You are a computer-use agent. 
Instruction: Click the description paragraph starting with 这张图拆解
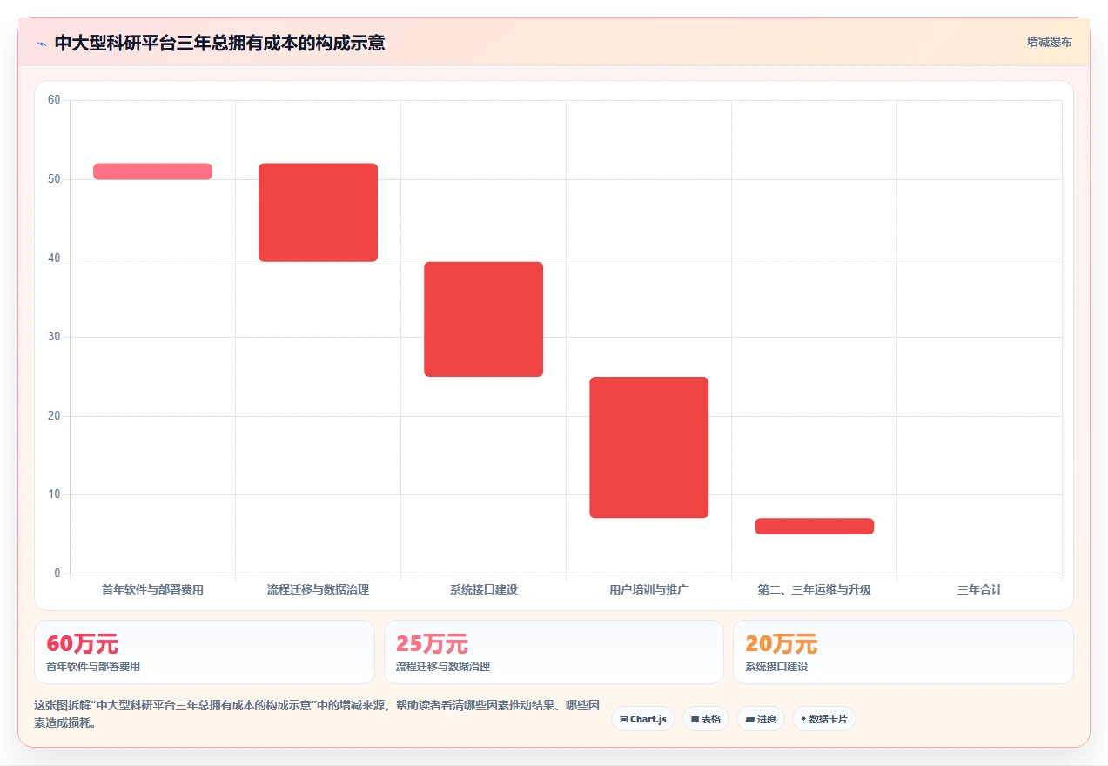pos(317,714)
